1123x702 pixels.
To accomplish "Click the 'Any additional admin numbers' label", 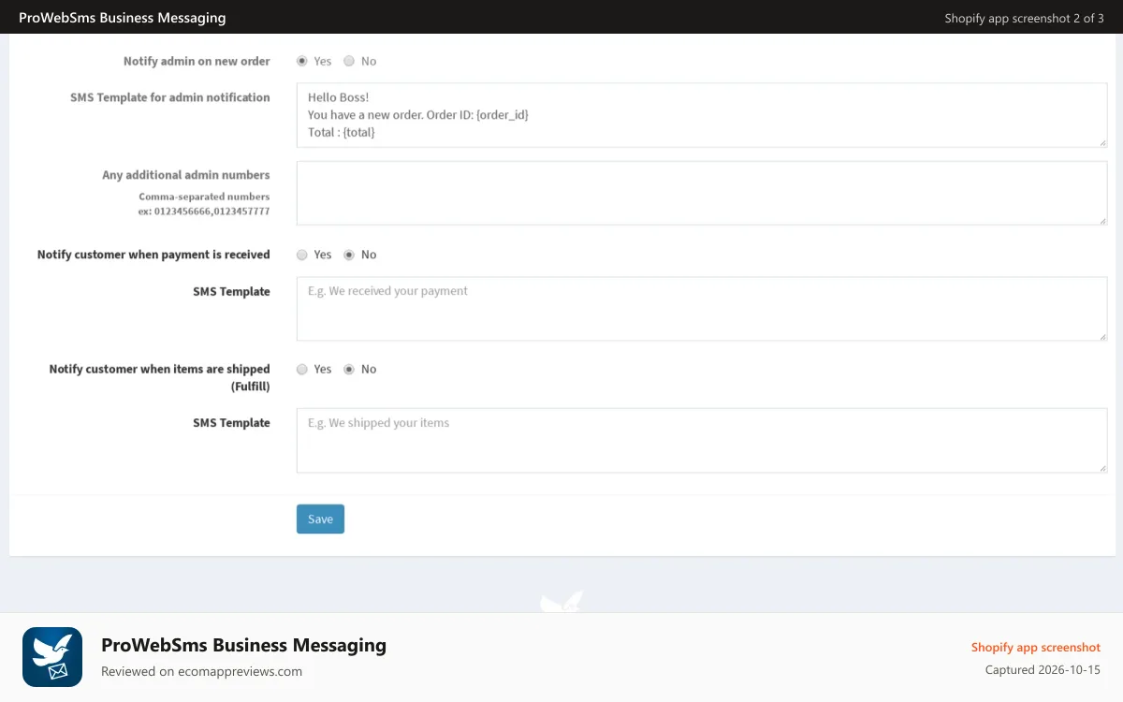I will 186,175.
